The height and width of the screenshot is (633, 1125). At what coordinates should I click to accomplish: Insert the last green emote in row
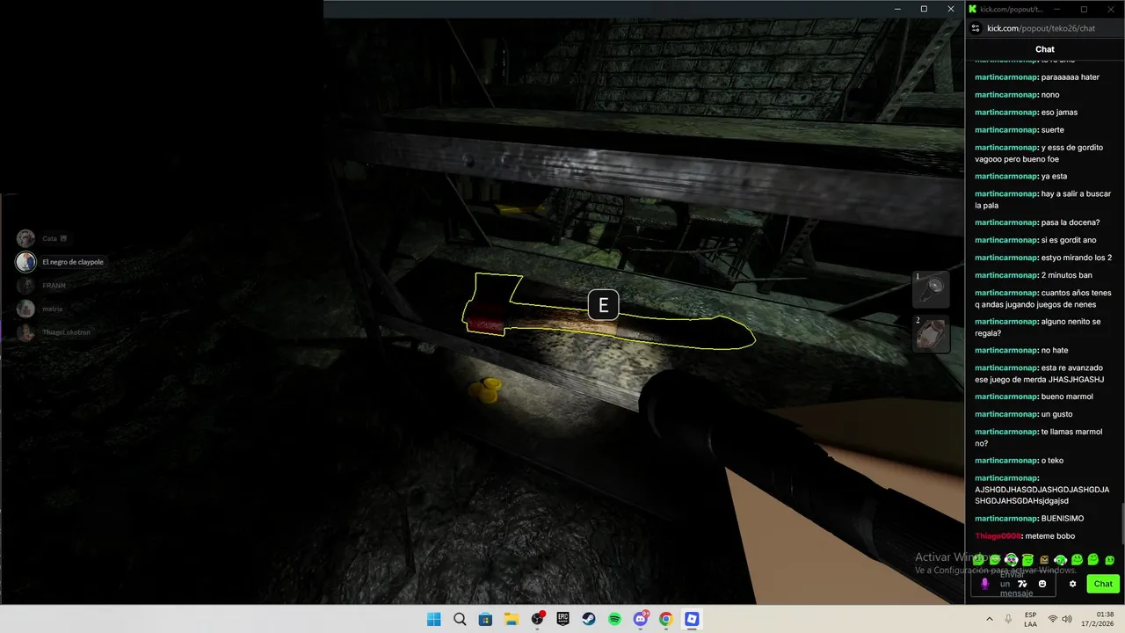[x=1110, y=560]
